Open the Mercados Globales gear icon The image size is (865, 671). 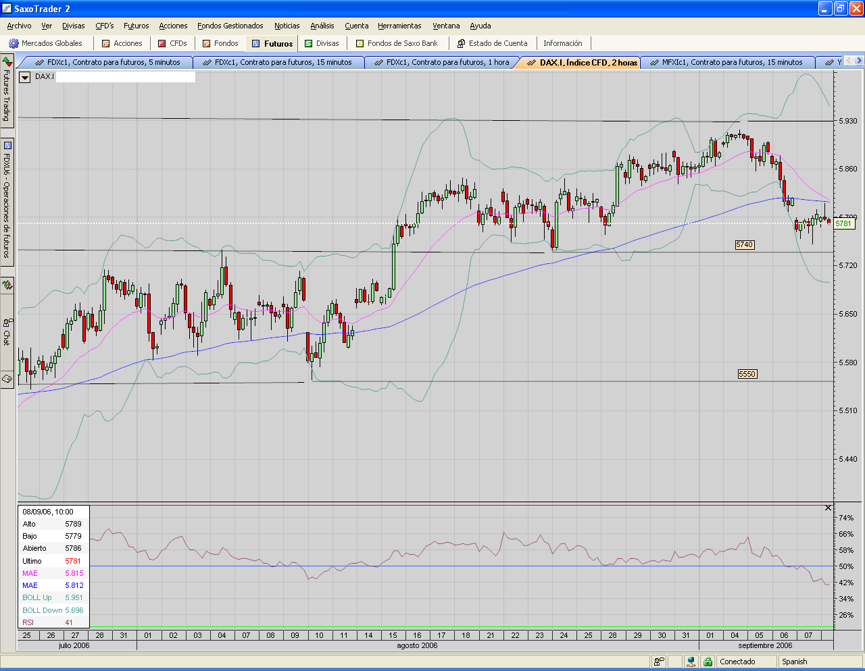click(14, 43)
